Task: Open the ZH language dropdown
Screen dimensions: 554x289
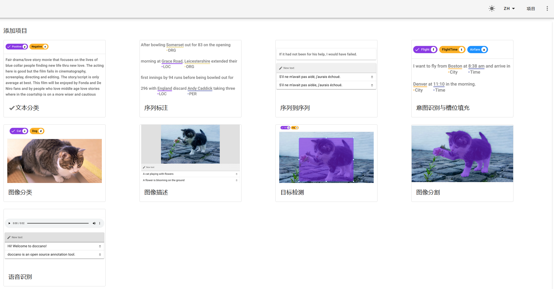Action: [x=509, y=8]
